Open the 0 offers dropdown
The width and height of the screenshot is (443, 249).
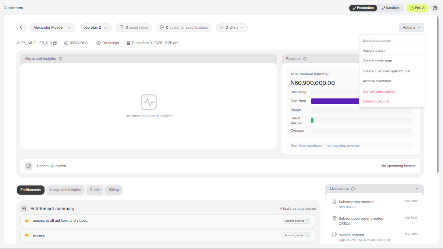232,28
